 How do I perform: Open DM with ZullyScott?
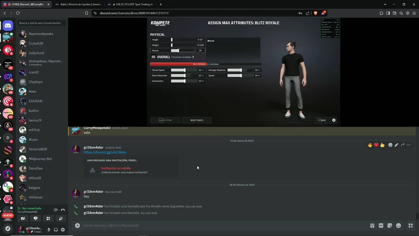(42, 53)
